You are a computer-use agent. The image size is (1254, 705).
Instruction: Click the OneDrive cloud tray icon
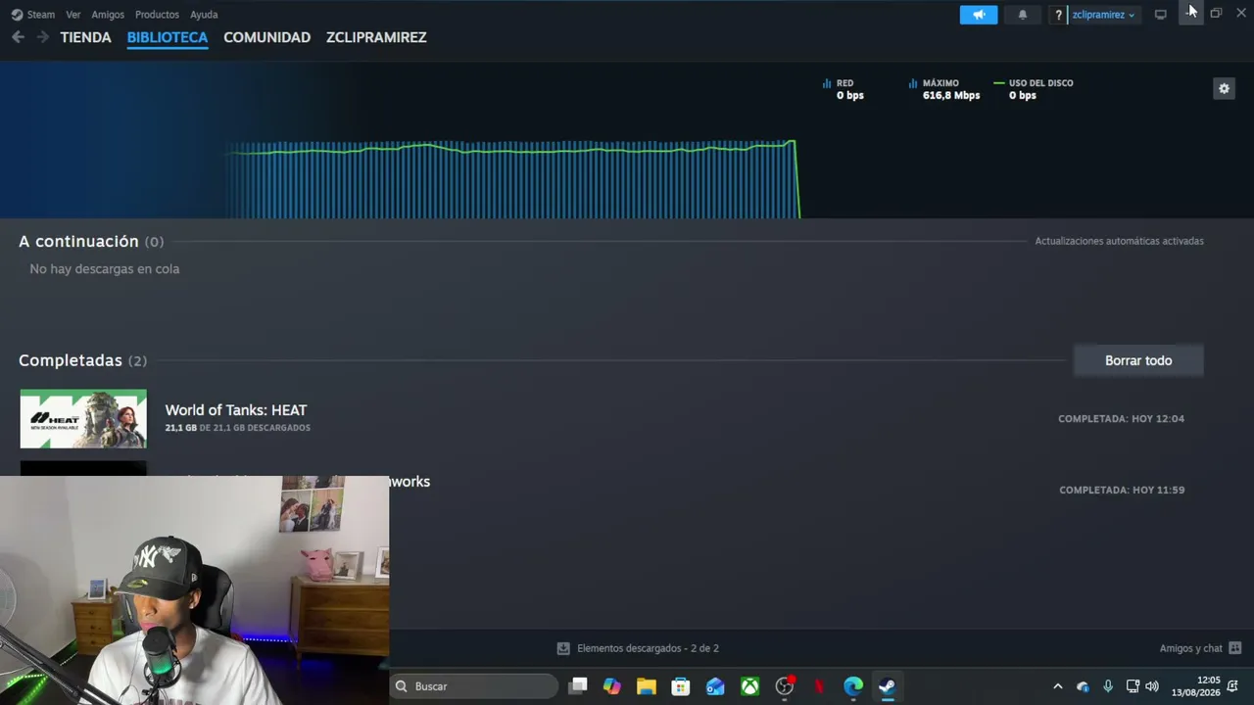1083,686
